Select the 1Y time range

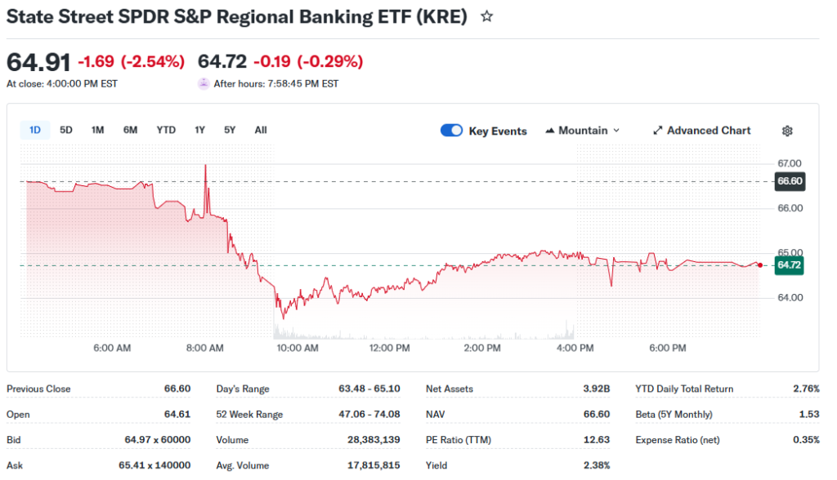199,130
